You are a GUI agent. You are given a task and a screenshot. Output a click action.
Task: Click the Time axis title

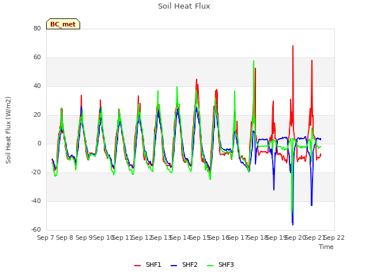tap(326, 247)
